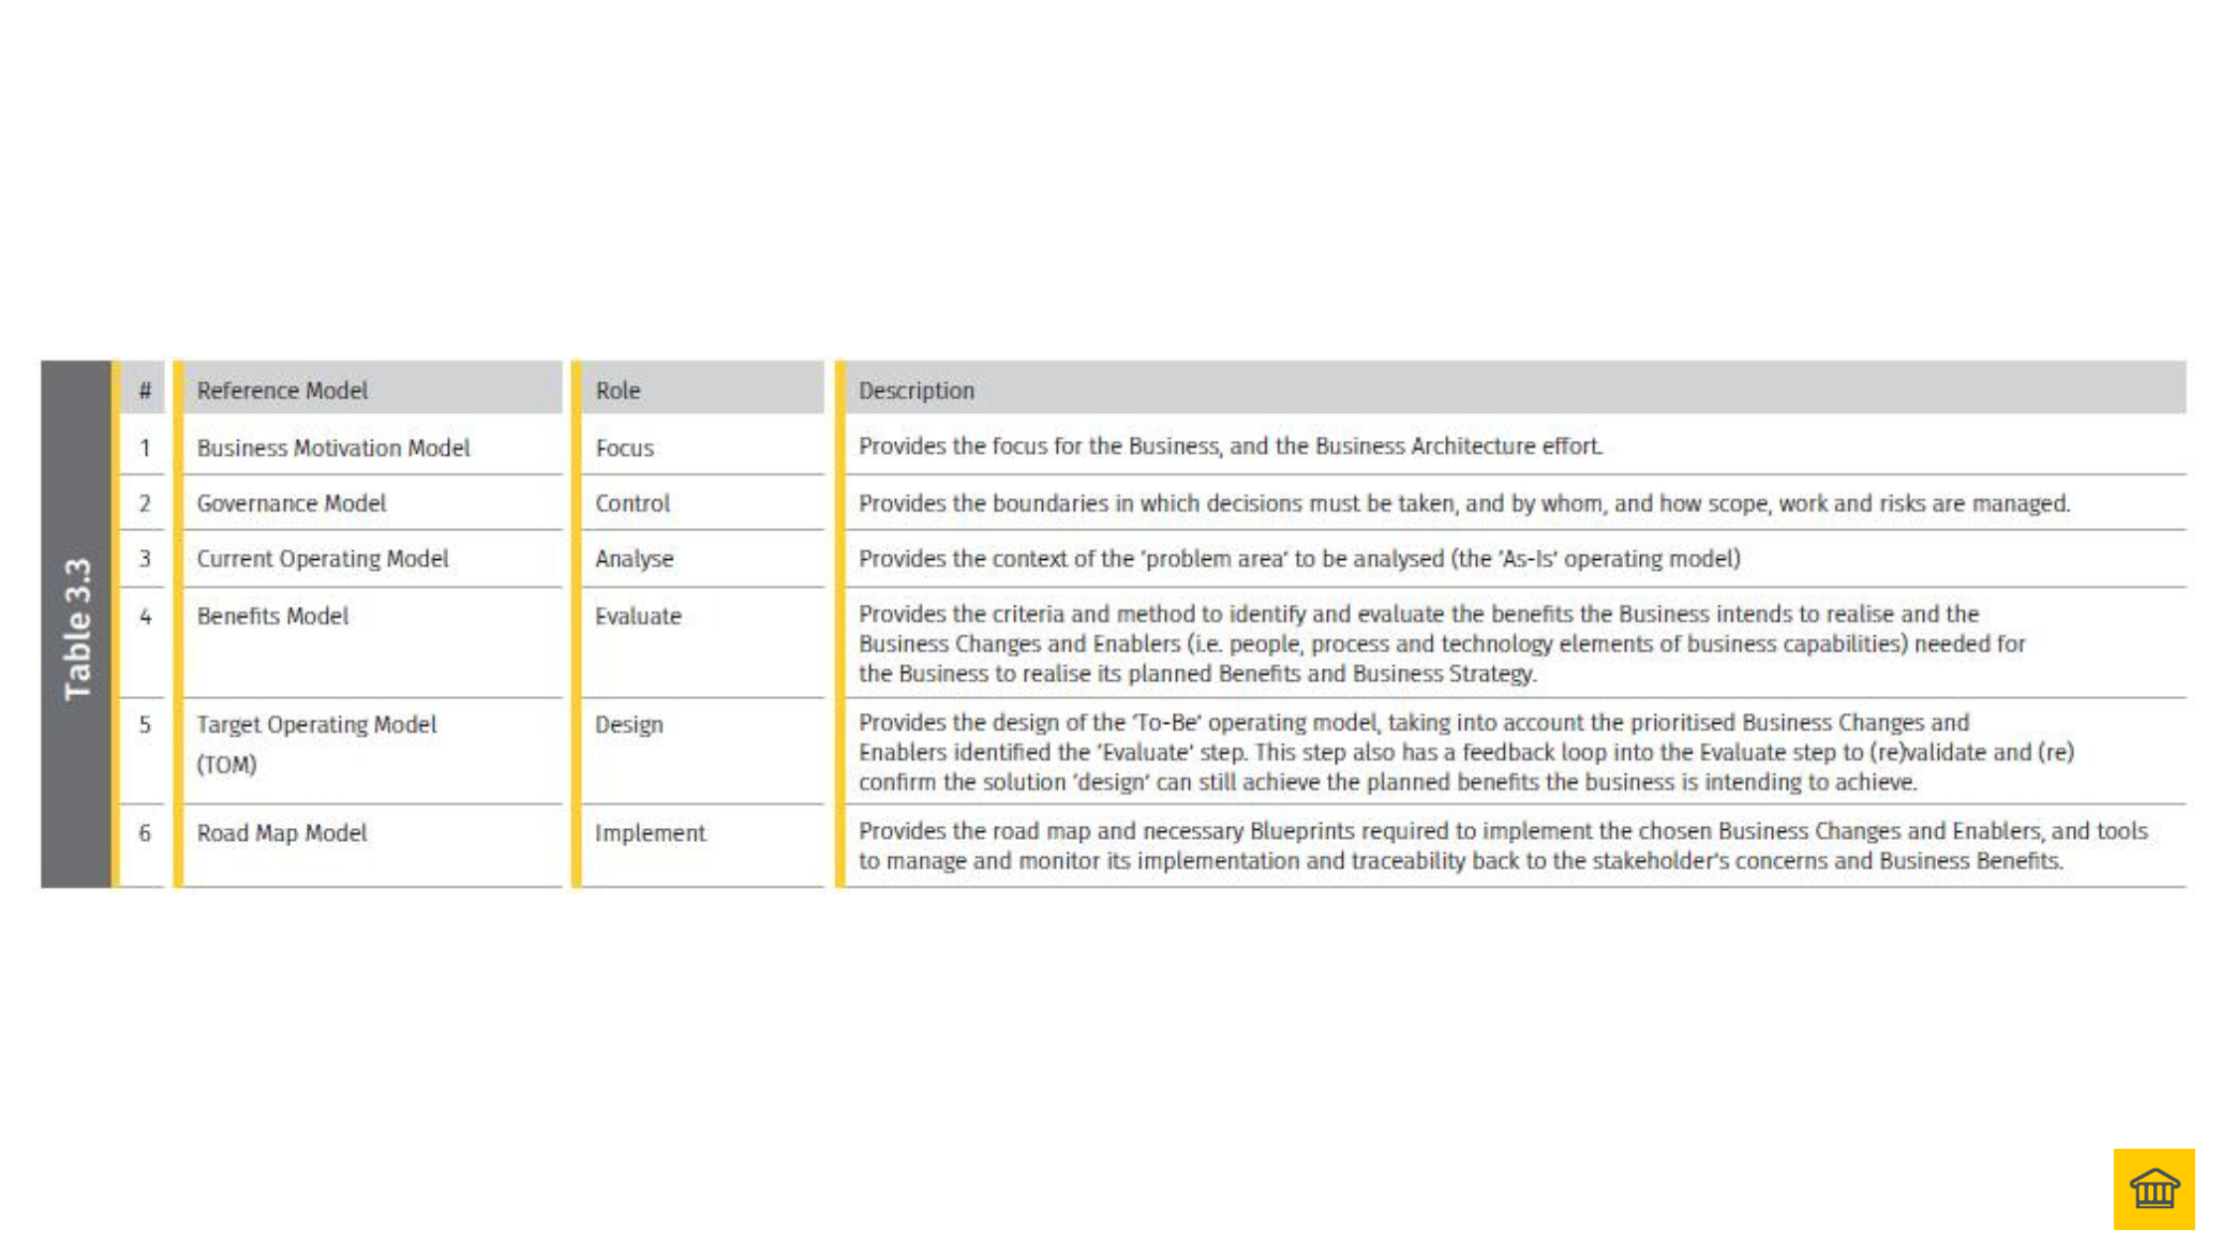This screenshot has width=2225, height=1251.
Task: Select the Role column header
Action: (x=618, y=390)
